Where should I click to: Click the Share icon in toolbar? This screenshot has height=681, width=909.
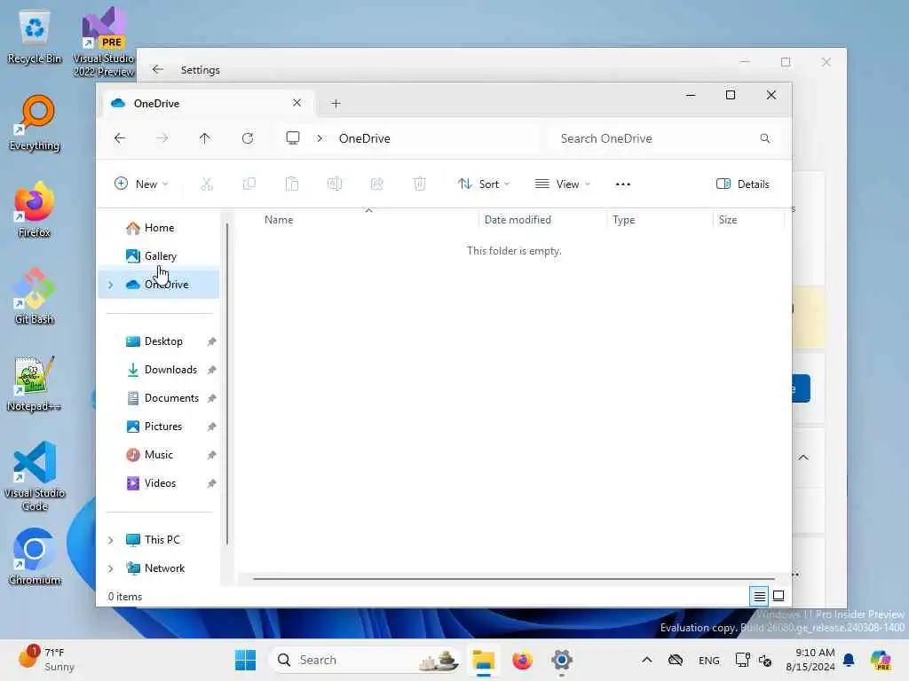click(x=376, y=184)
